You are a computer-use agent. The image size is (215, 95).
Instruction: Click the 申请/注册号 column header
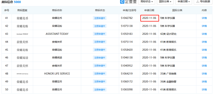point(130,10)
